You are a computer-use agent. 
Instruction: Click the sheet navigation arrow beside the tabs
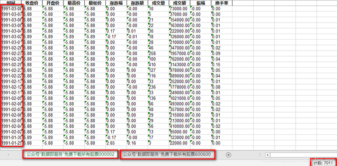[x=8, y=155]
